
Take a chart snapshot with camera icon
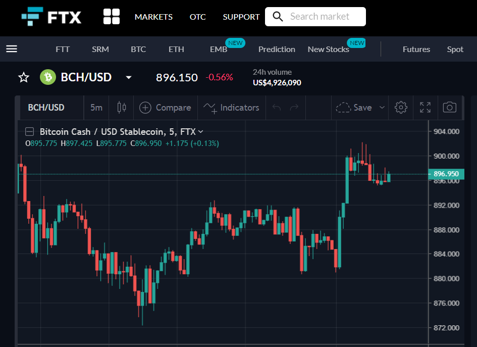(x=449, y=107)
